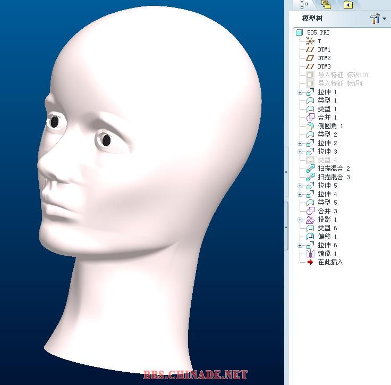Open the Favorites folder tab with star
Viewport: 391px width, 385px height.
click(348, 4)
